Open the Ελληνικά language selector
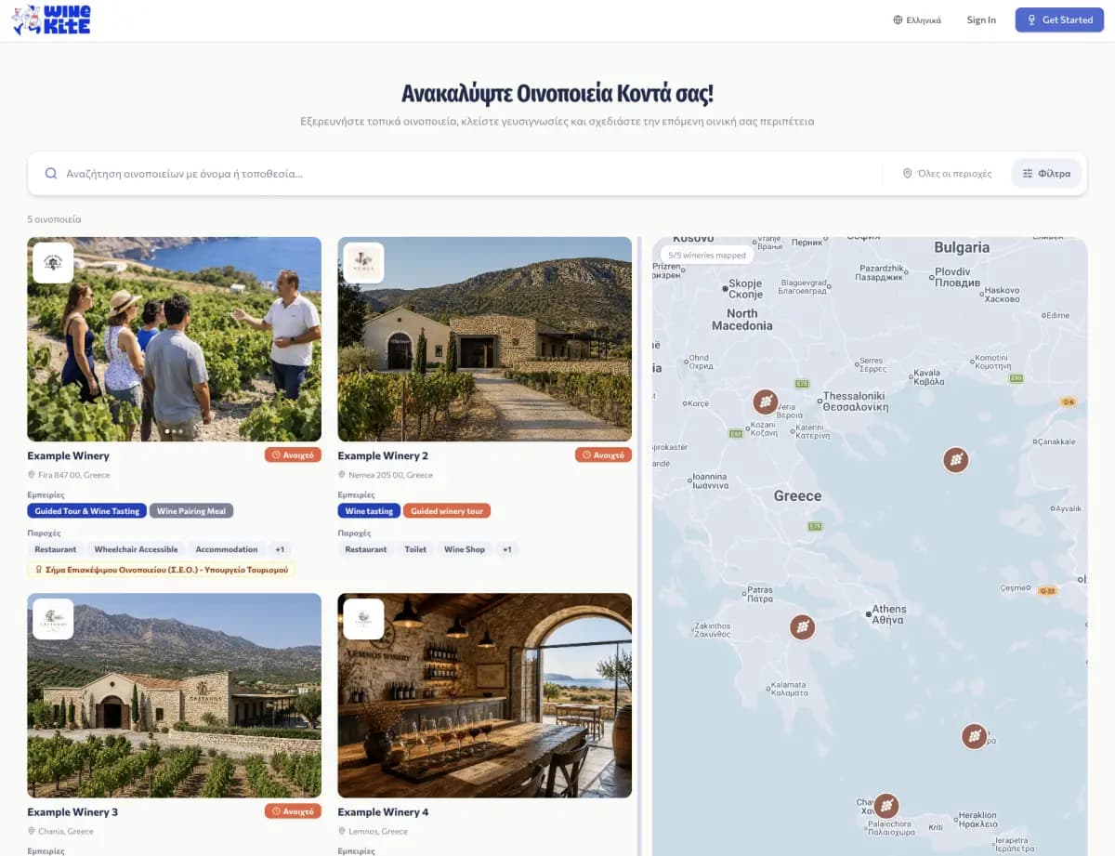 pos(917,20)
